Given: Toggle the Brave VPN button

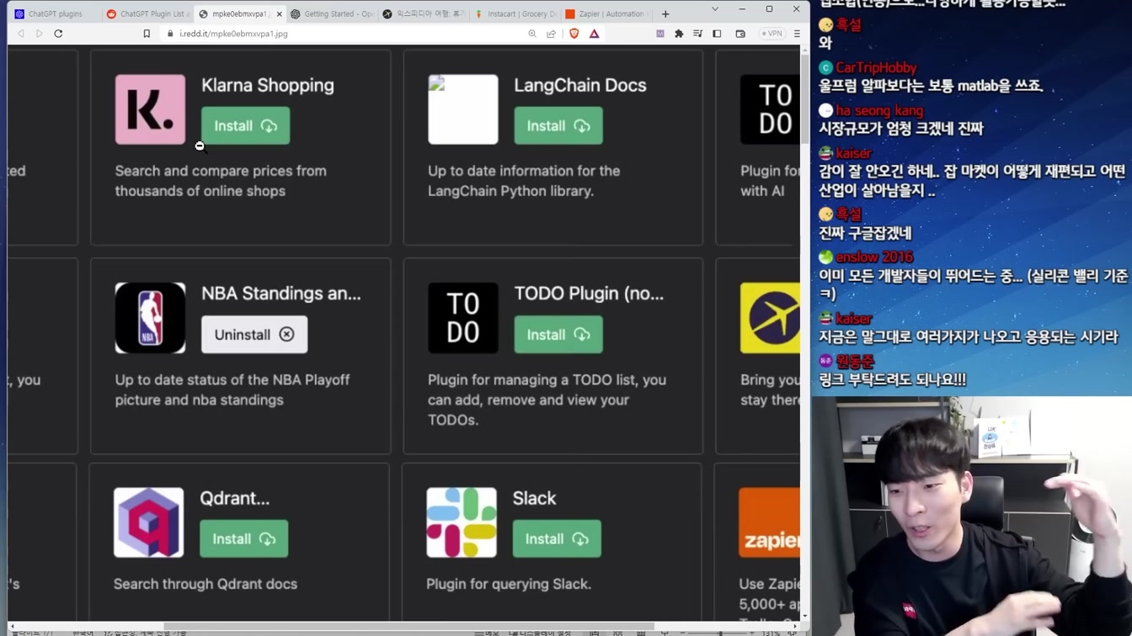Looking at the screenshot, I should pos(772,34).
